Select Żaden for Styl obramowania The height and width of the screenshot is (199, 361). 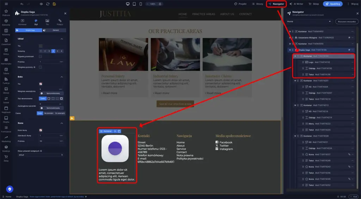tap(43, 99)
